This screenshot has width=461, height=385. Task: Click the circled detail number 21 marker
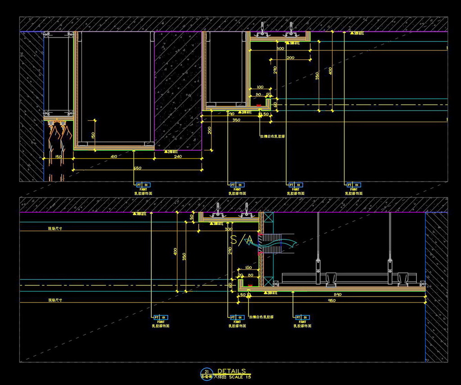pyautogui.click(x=206, y=372)
